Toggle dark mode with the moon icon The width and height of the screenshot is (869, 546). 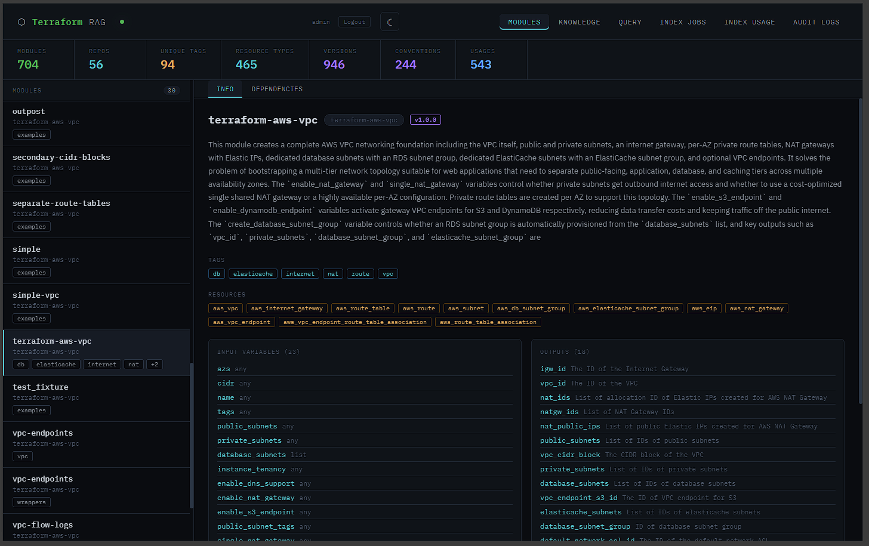pos(390,22)
